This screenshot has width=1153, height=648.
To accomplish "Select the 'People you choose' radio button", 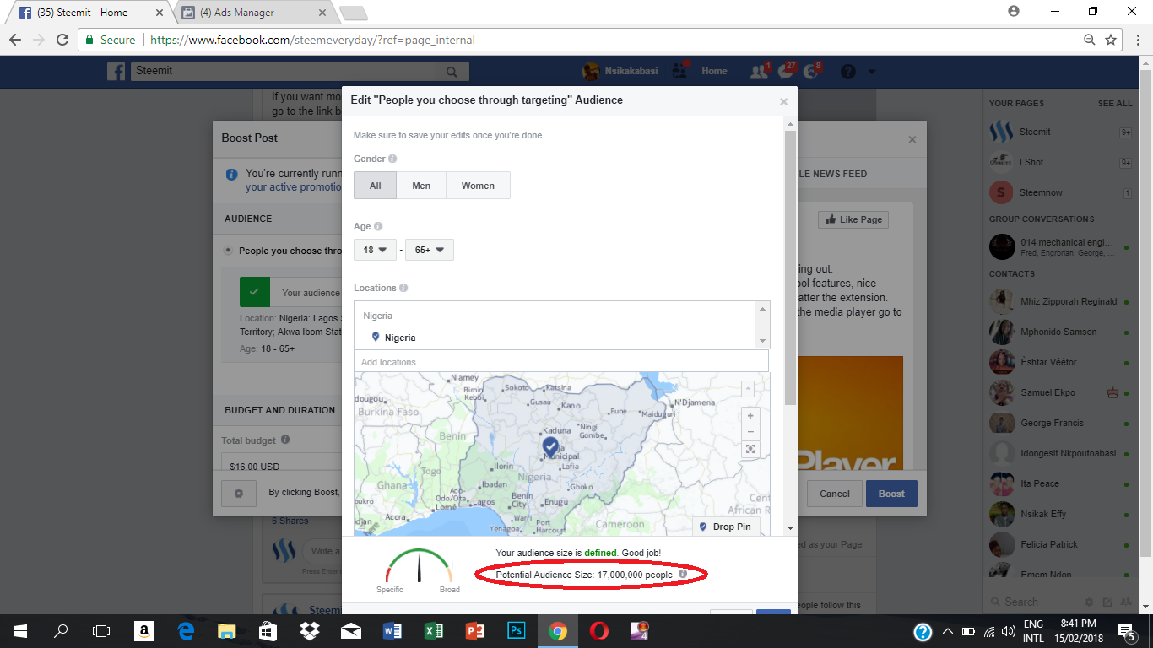I will 228,251.
